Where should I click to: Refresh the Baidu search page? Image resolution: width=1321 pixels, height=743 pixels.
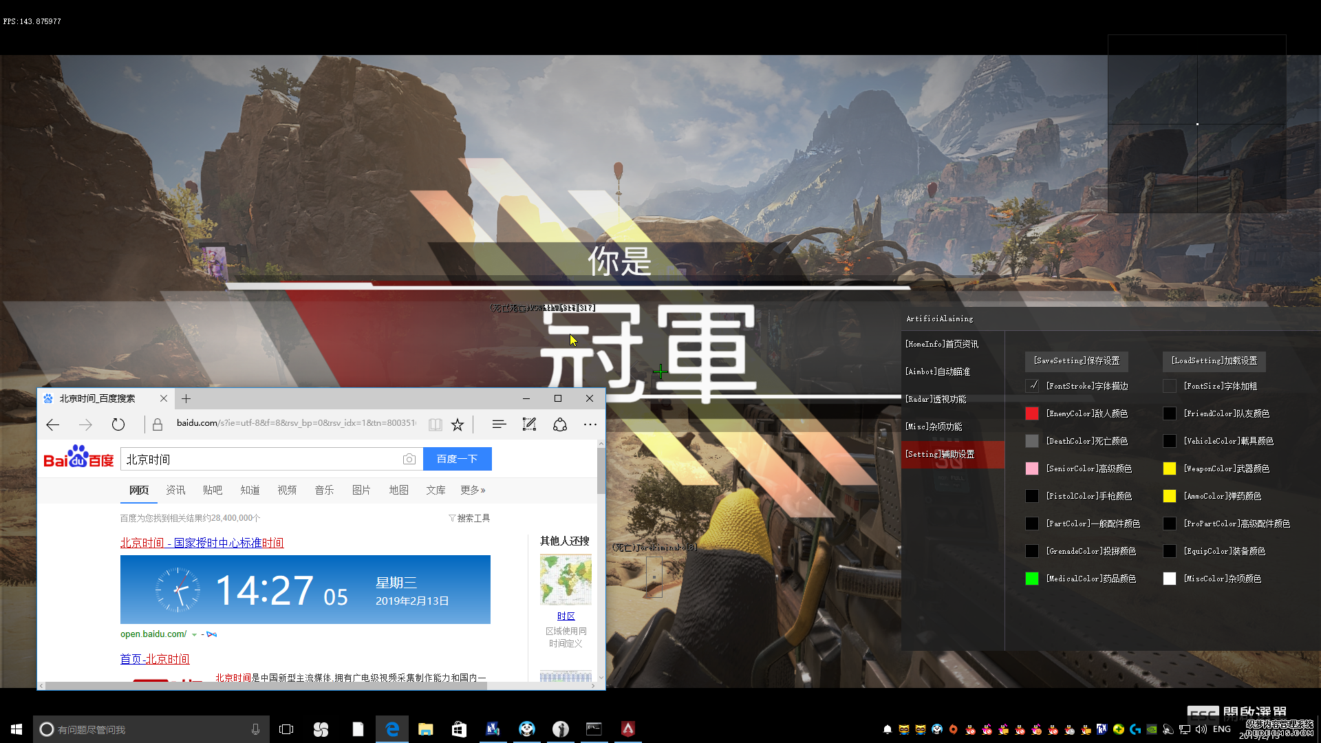tap(118, 424)
